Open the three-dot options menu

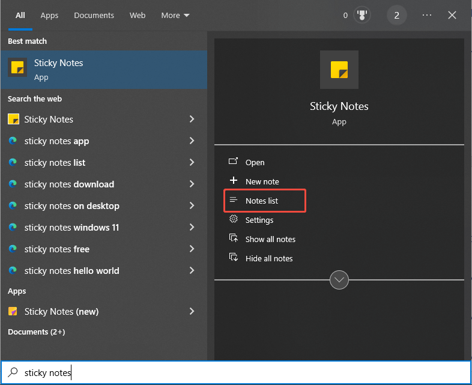click(x=427, y=16)
